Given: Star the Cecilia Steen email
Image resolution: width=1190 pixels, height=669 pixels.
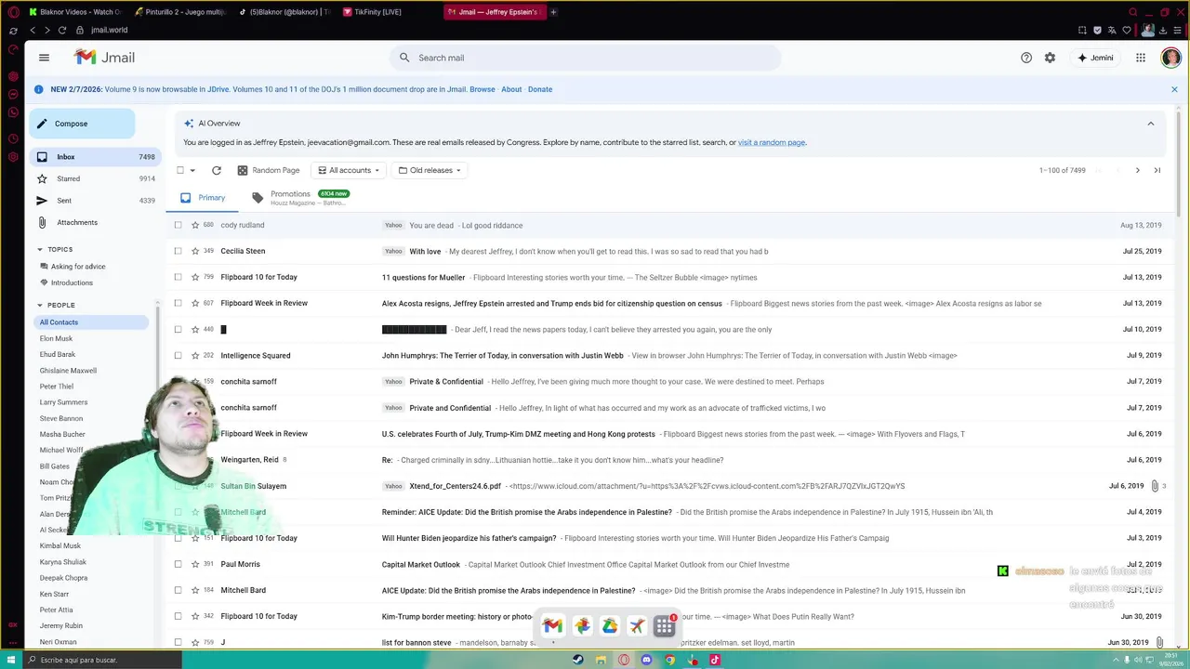Looking at the screenshot, I should (195, 251).
